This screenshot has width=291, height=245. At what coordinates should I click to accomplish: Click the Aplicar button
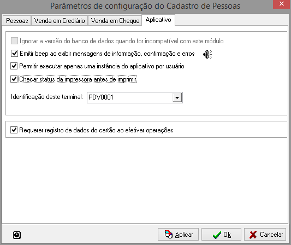pos(178,235)
